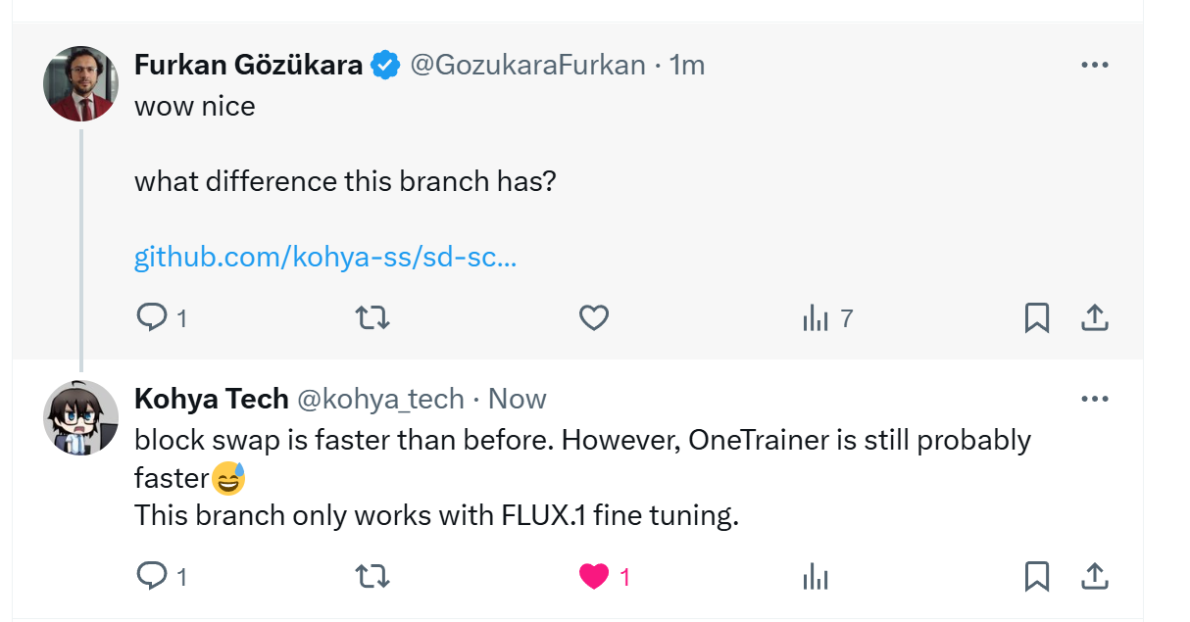Reply to Furkan Gözükara's tweet

click(x=151, y=317)
